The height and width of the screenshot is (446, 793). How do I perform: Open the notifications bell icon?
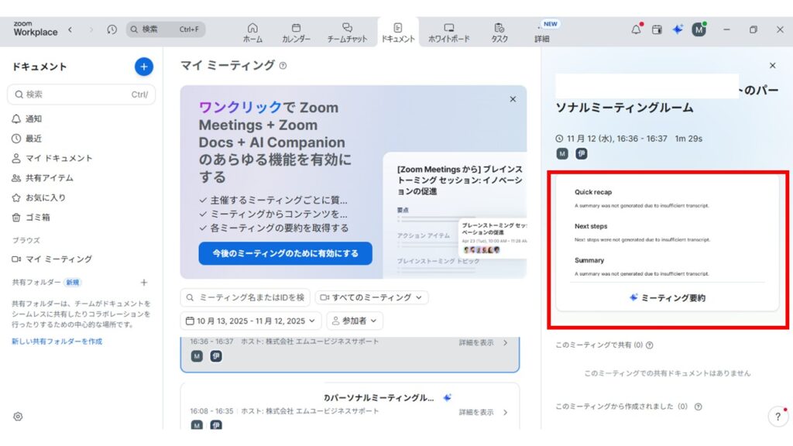coord(636,29)
